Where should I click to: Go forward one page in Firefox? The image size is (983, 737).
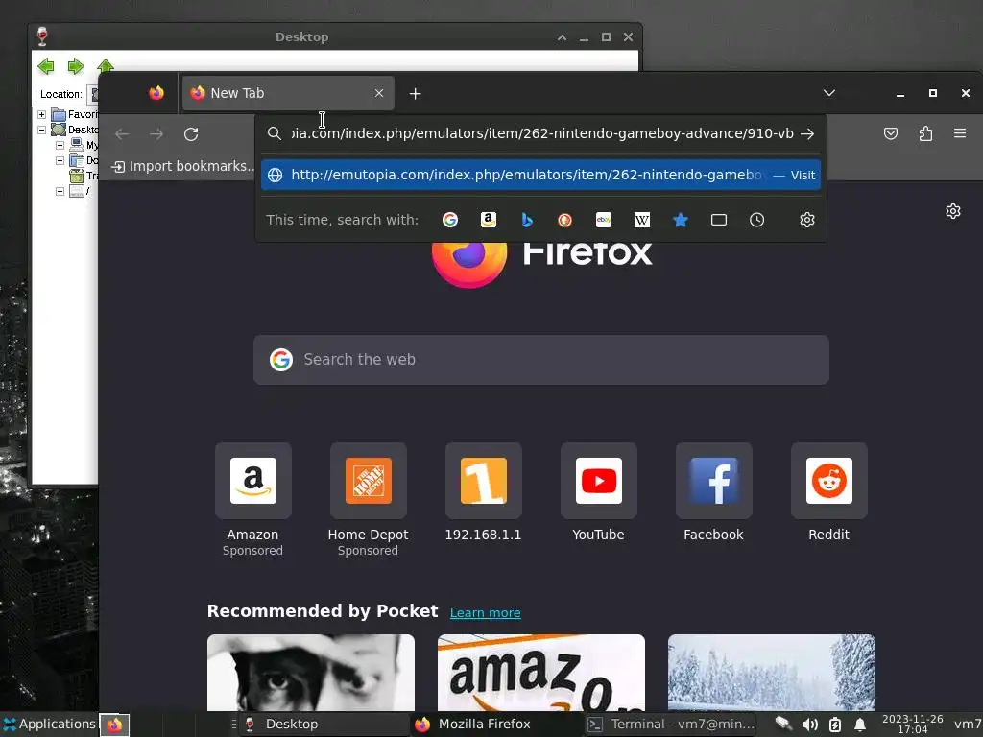(156, 134)
